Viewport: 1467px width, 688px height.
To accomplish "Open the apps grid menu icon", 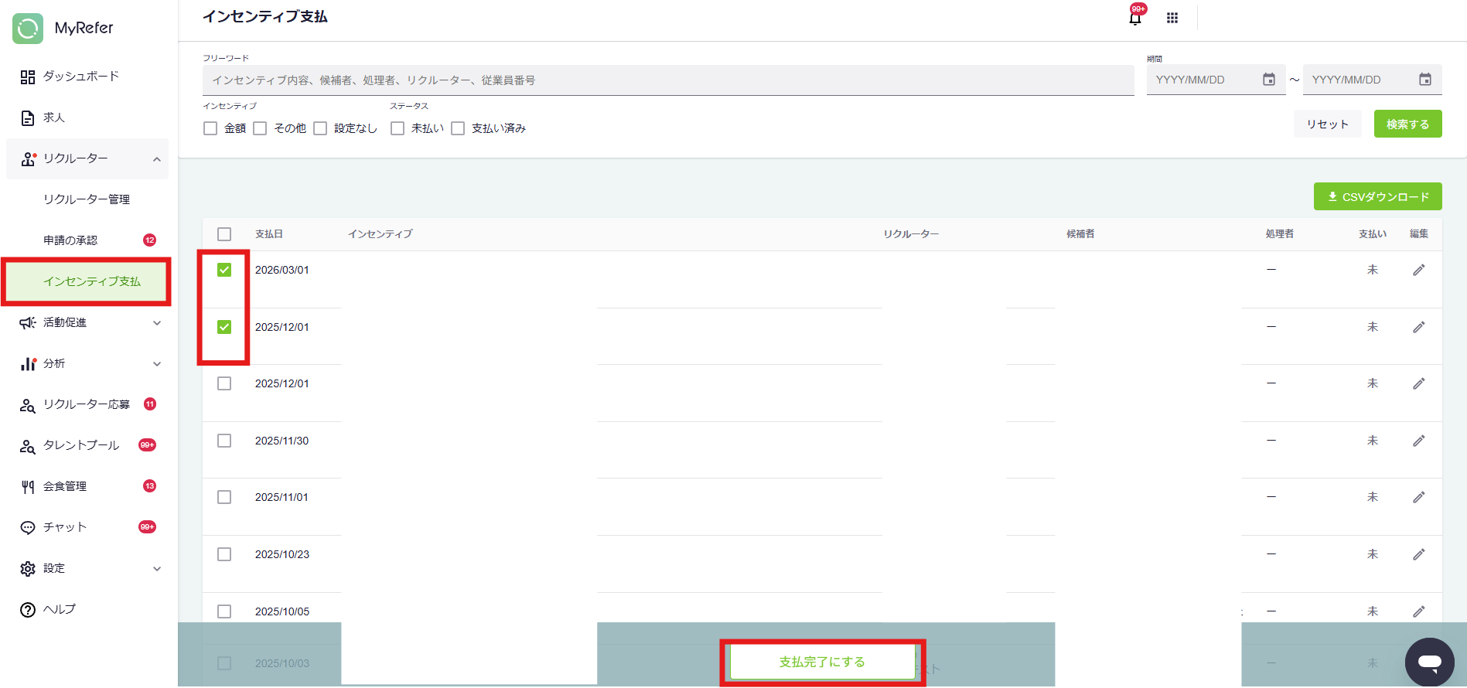I will (x=1172, y=18).
